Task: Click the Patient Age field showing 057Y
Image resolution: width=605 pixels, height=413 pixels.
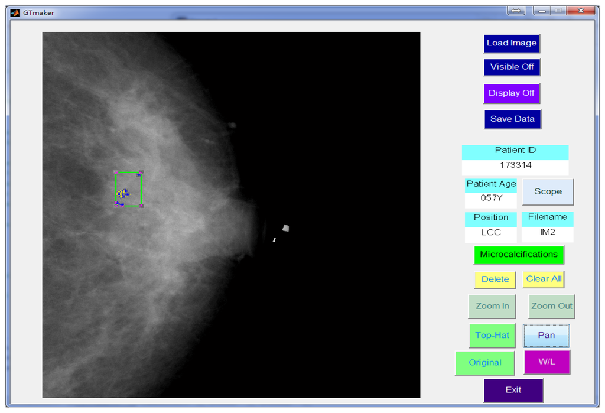Action: pyautogui.click(x=490, y=198)
